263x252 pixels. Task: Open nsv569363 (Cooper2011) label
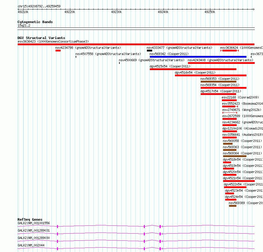[242, 147]
